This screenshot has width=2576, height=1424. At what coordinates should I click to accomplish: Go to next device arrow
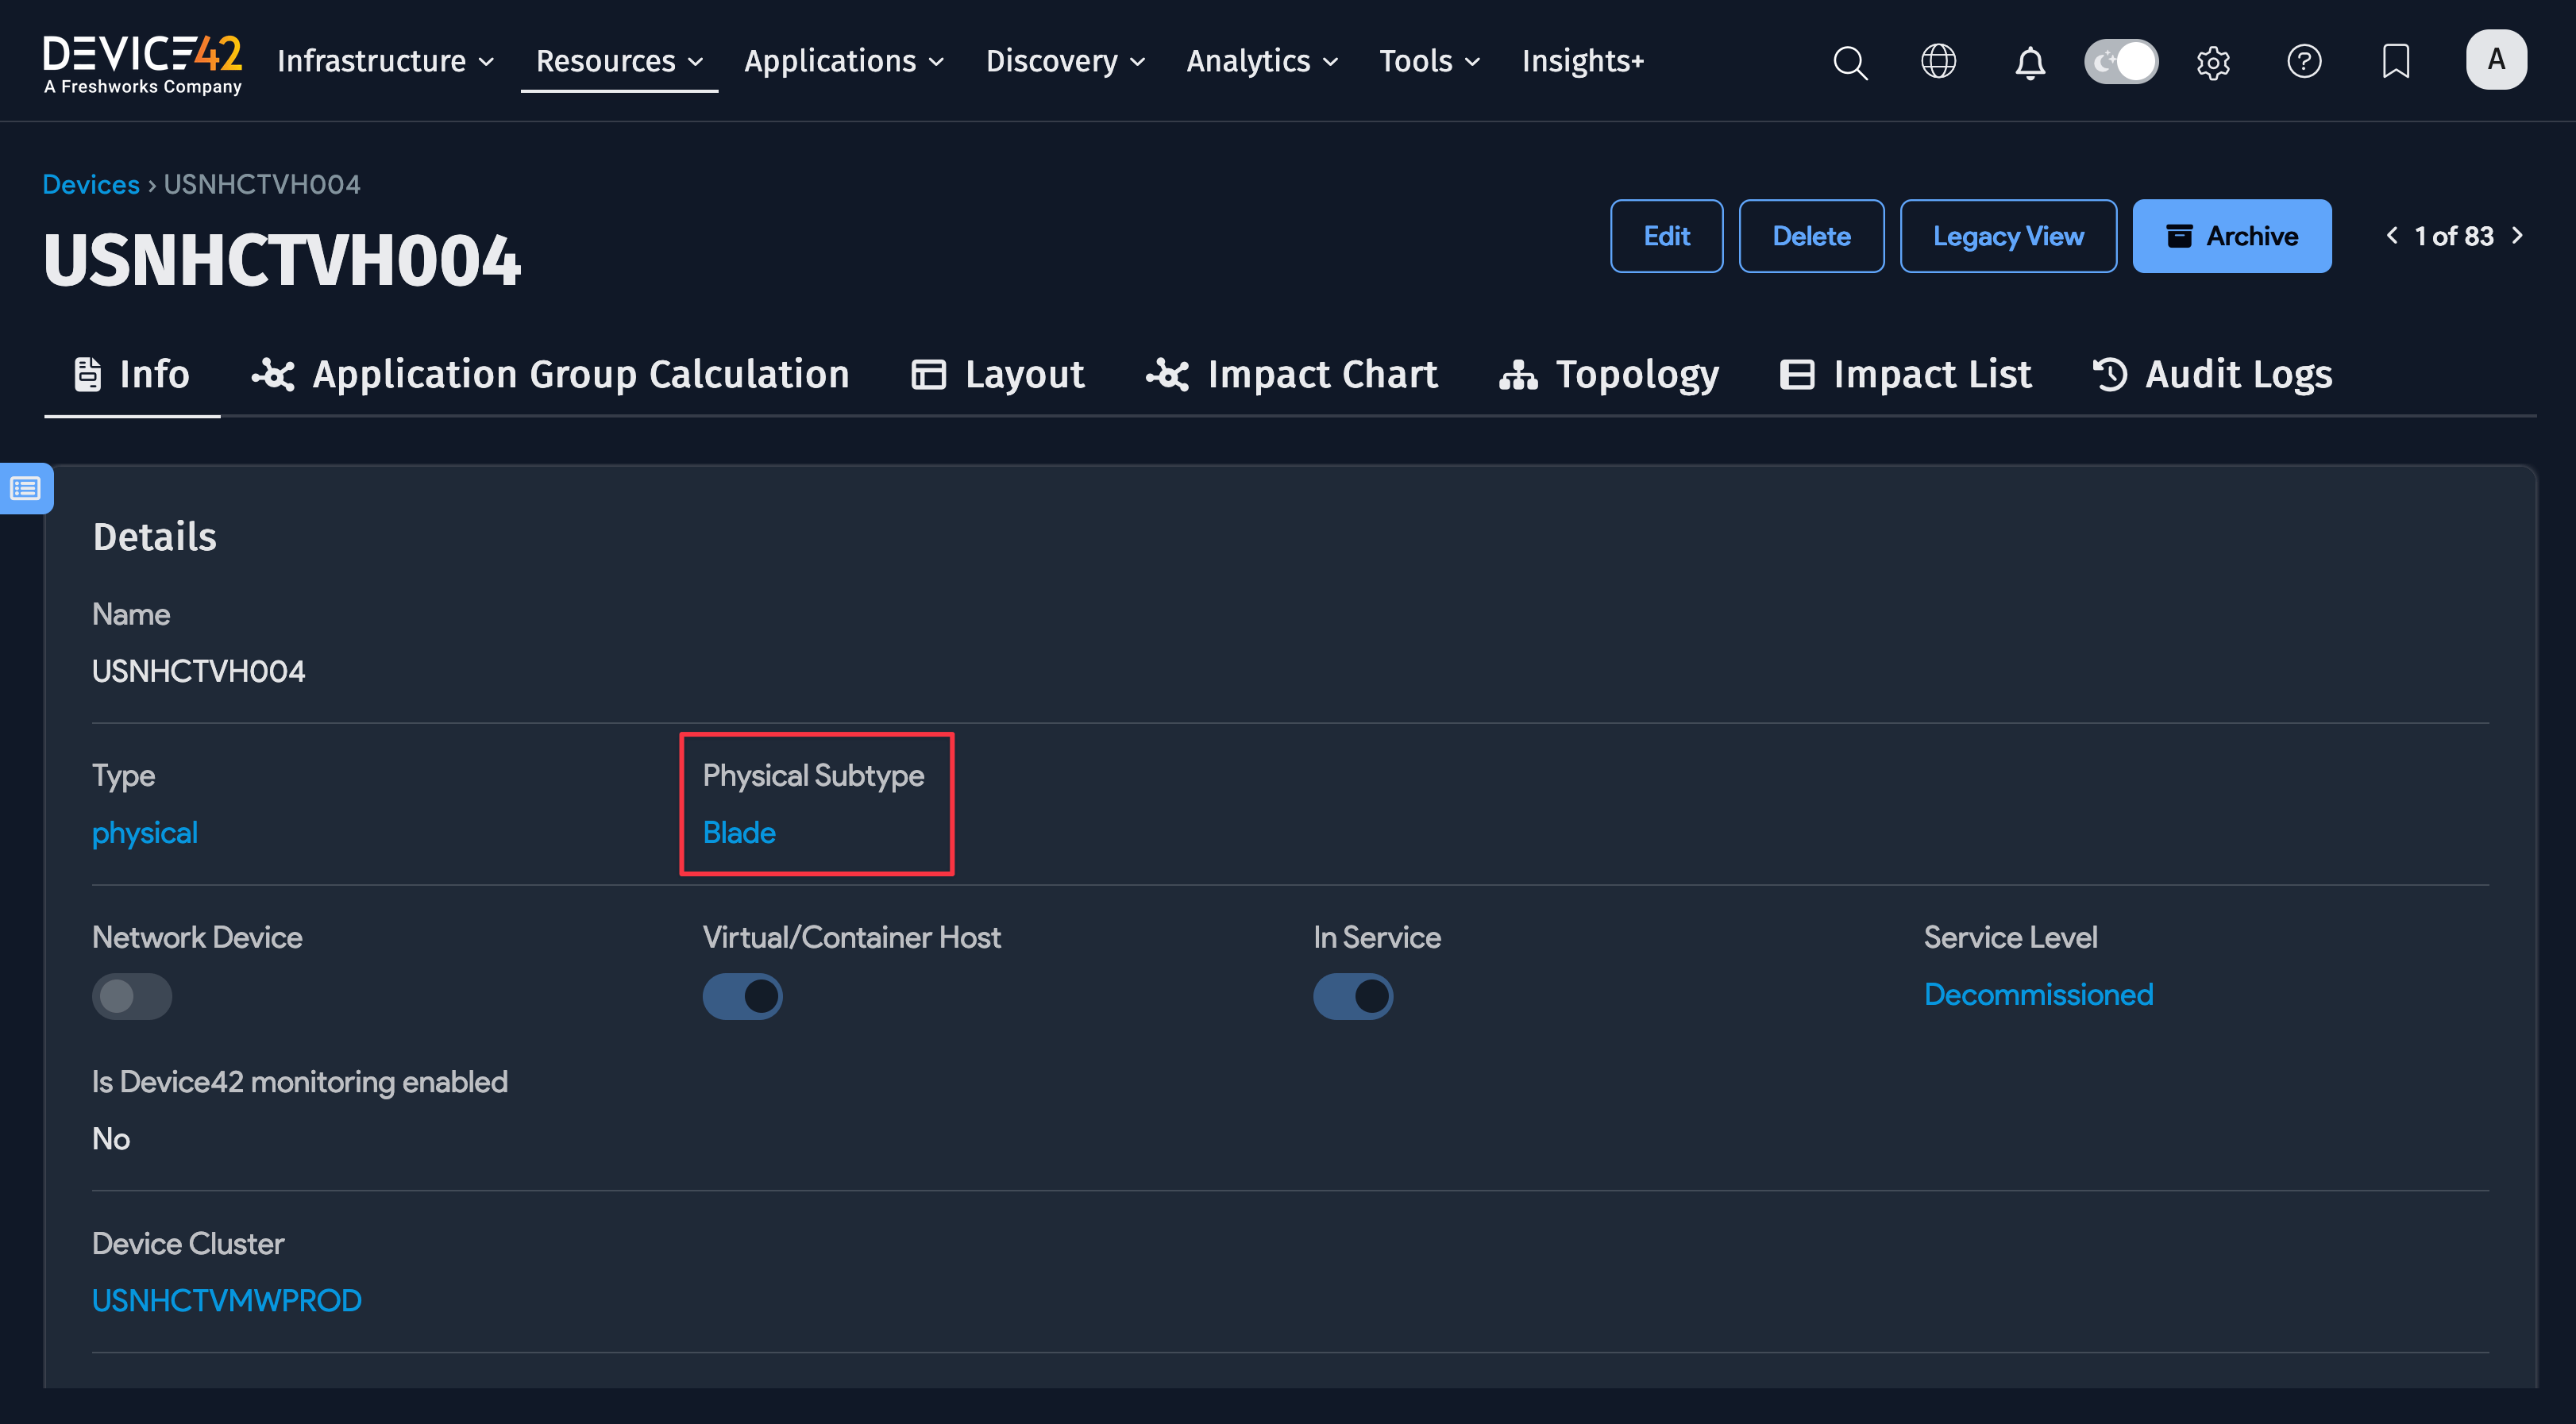[2517, 236]
